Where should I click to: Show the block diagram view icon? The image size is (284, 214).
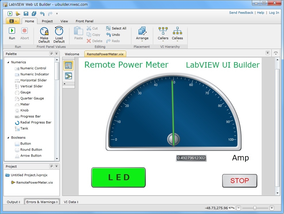point(69,76)
